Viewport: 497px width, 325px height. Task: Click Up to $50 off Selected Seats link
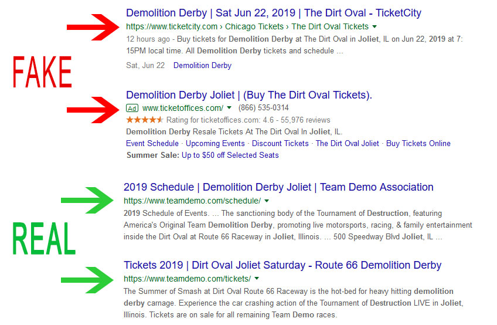(x=230, y=155)
